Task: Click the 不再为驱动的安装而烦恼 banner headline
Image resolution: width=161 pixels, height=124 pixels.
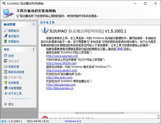Action: pyautogui.click(x=36, y=11)
